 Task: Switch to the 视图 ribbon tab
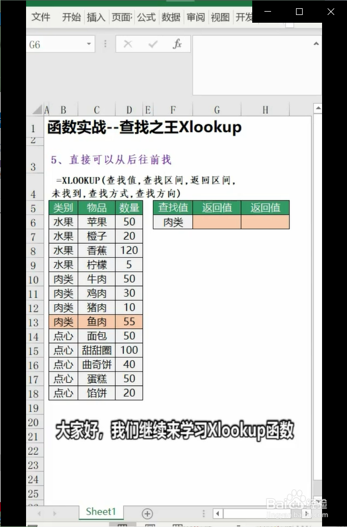click(x=220, y=17)
